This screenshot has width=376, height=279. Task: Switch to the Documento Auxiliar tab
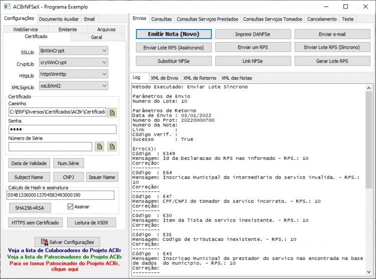tap(59, 19)
